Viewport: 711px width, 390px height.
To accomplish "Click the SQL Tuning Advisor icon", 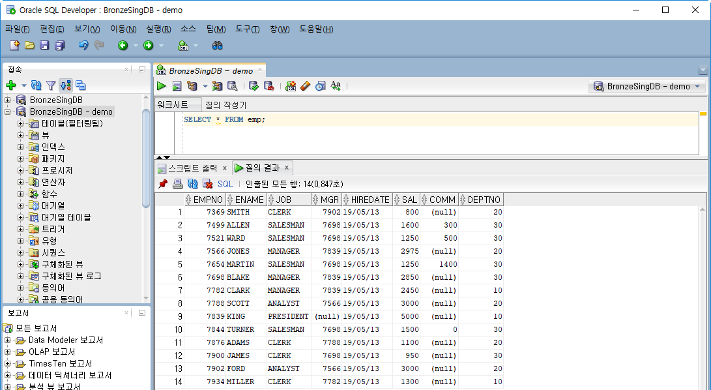I will pos(232,86).
